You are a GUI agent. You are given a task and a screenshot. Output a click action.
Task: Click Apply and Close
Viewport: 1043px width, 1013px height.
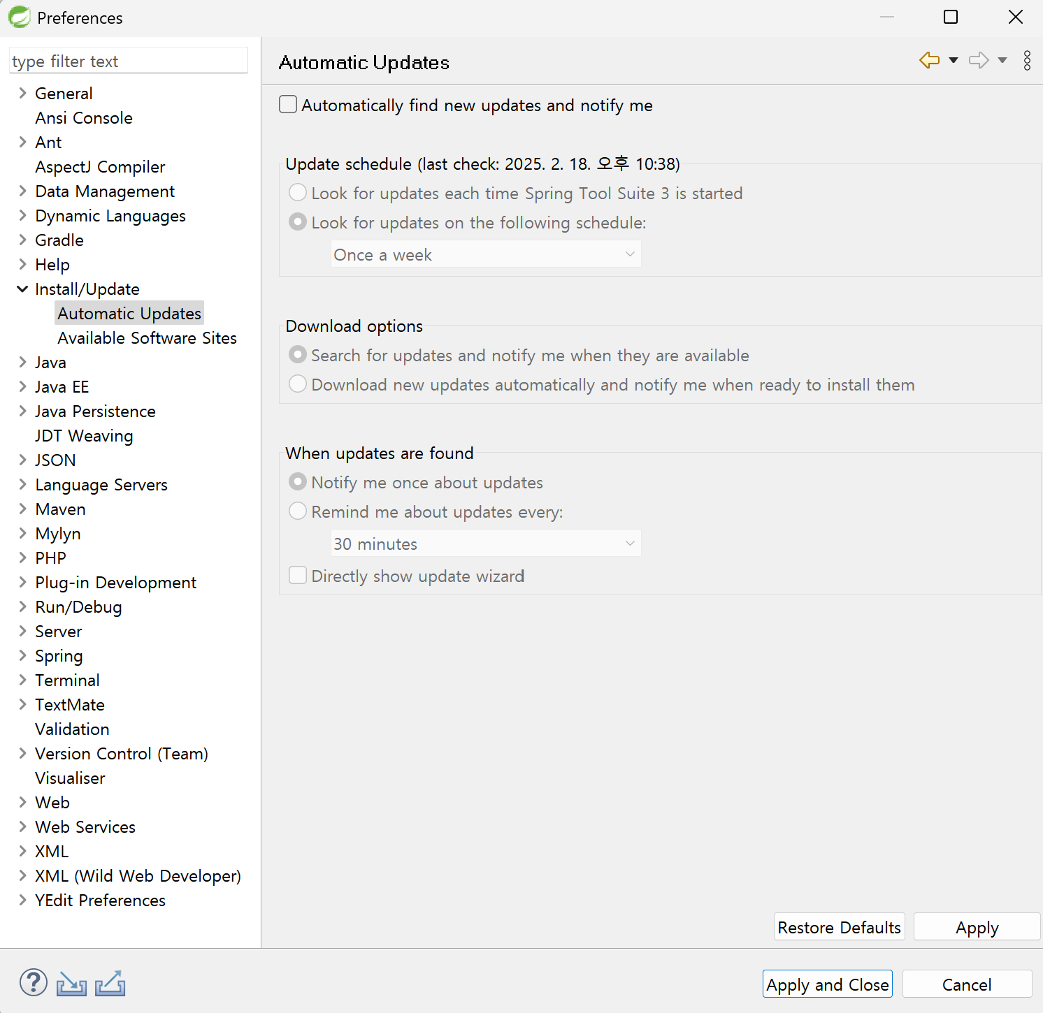[x=828, y=984]
